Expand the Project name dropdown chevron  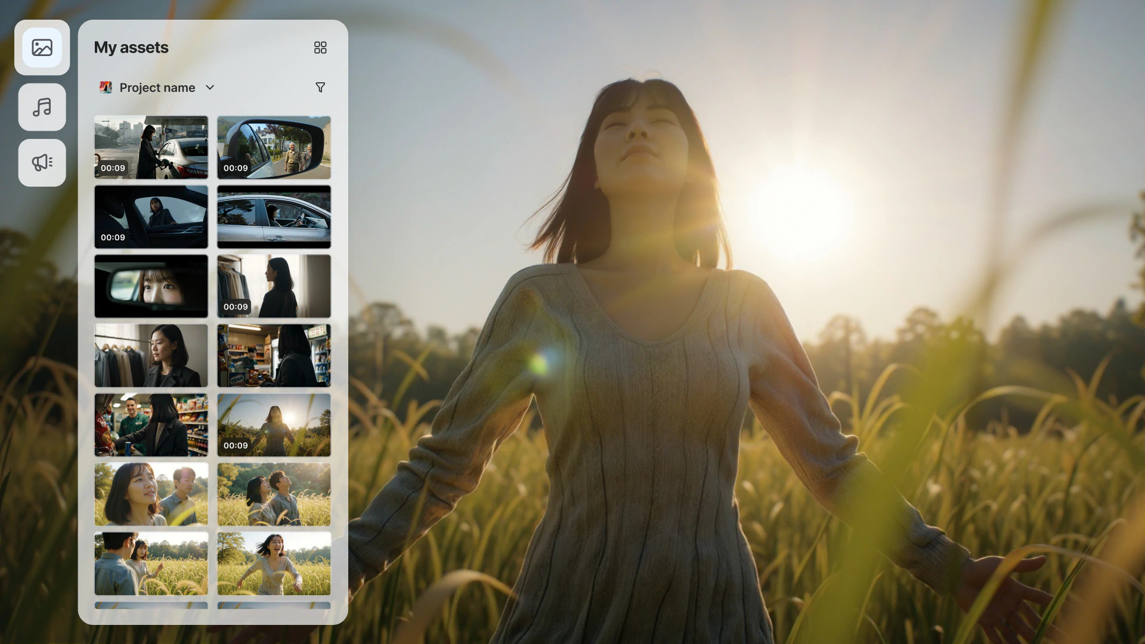click(x=210, y=88)
